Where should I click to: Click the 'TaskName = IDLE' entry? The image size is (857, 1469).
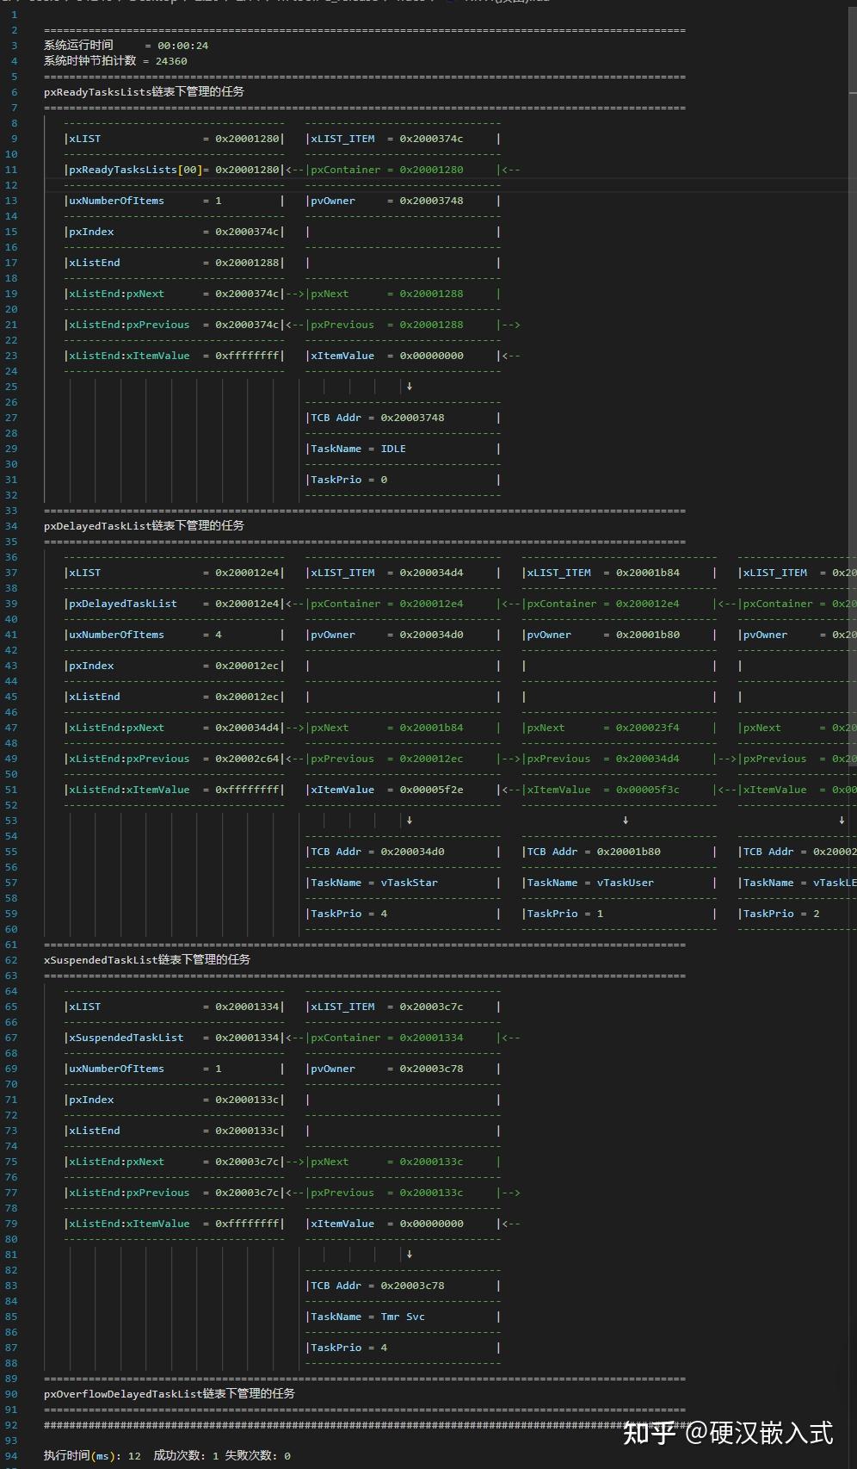click(358, 449)
